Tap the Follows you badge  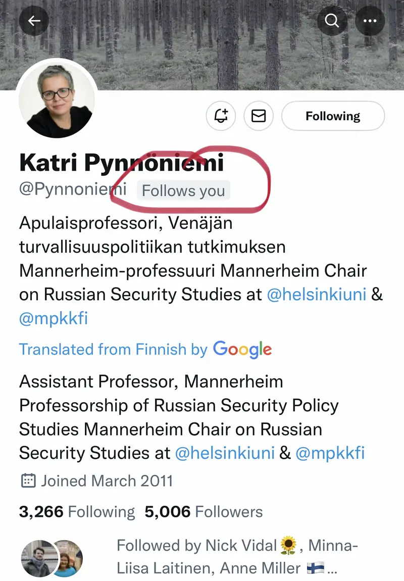tap(183, 191)
